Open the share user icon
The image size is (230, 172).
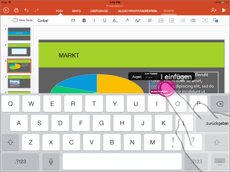[x=214, y=10]
